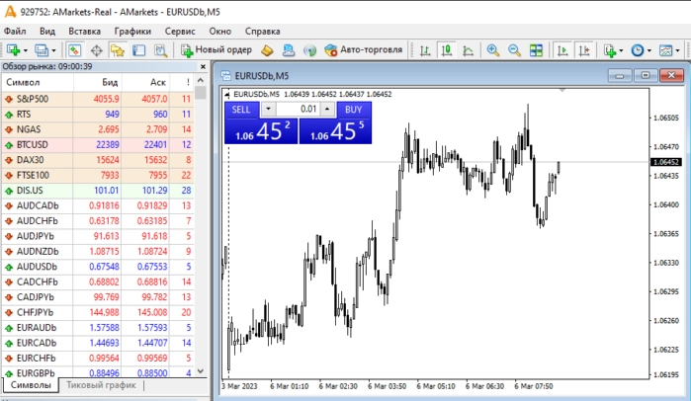Click the sell price 1.06452 tile
691x401 pixels.
coord(261,131)
